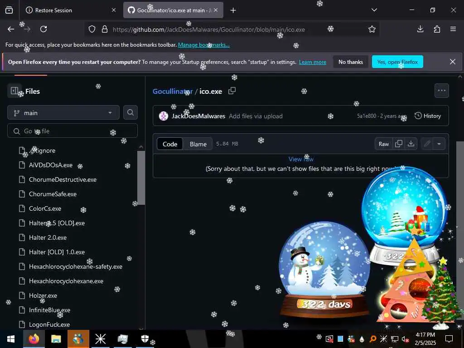Open the Firefox application menu

(x=453, y=29)
